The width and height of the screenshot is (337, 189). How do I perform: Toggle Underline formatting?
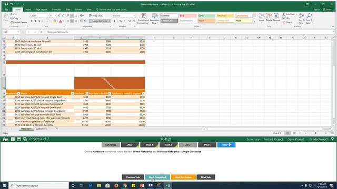pos(39,21)
